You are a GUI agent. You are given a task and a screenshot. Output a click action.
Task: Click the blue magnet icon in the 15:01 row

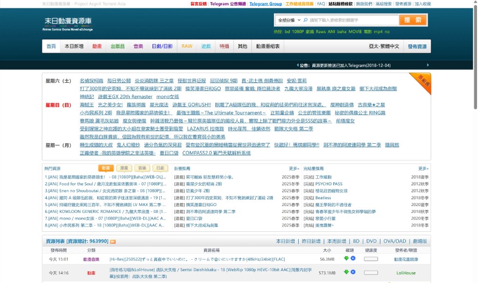[353, 258]
